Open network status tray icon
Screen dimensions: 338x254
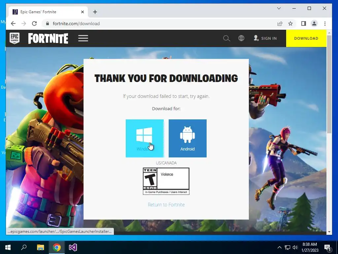click(287, 247)
